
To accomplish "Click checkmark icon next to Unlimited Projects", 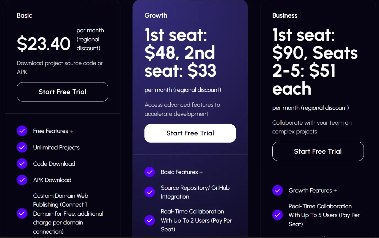I will click(x=22, y=147).
